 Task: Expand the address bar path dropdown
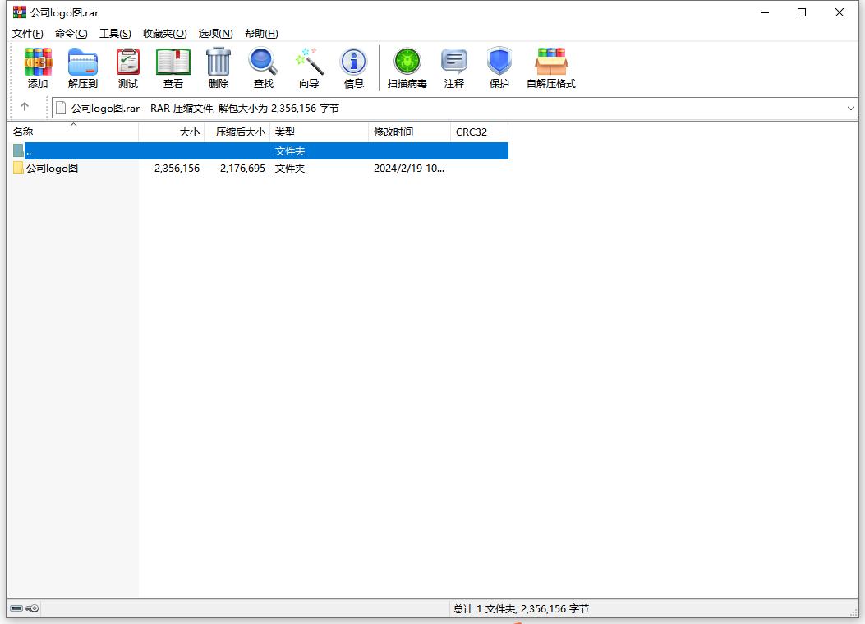pyautogui.click(x=850, y=108)
